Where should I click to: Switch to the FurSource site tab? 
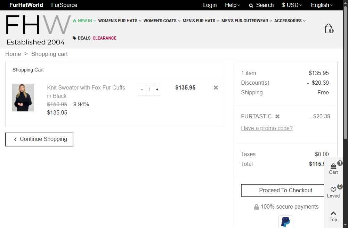coord(64,5)
